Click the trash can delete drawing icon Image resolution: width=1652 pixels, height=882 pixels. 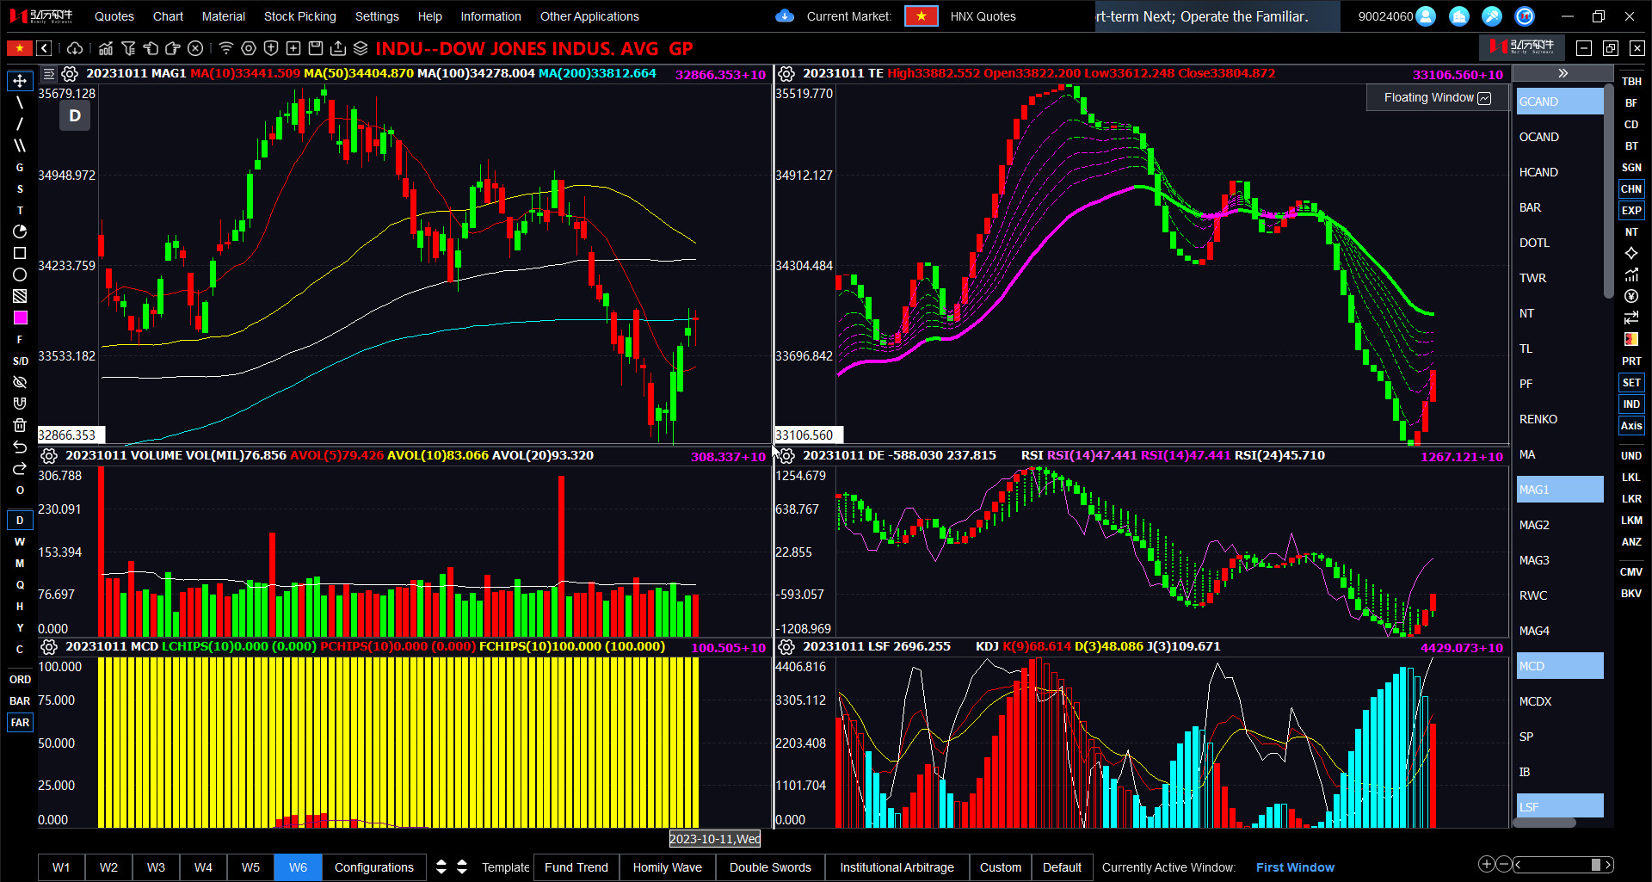[x=20, y=425]
